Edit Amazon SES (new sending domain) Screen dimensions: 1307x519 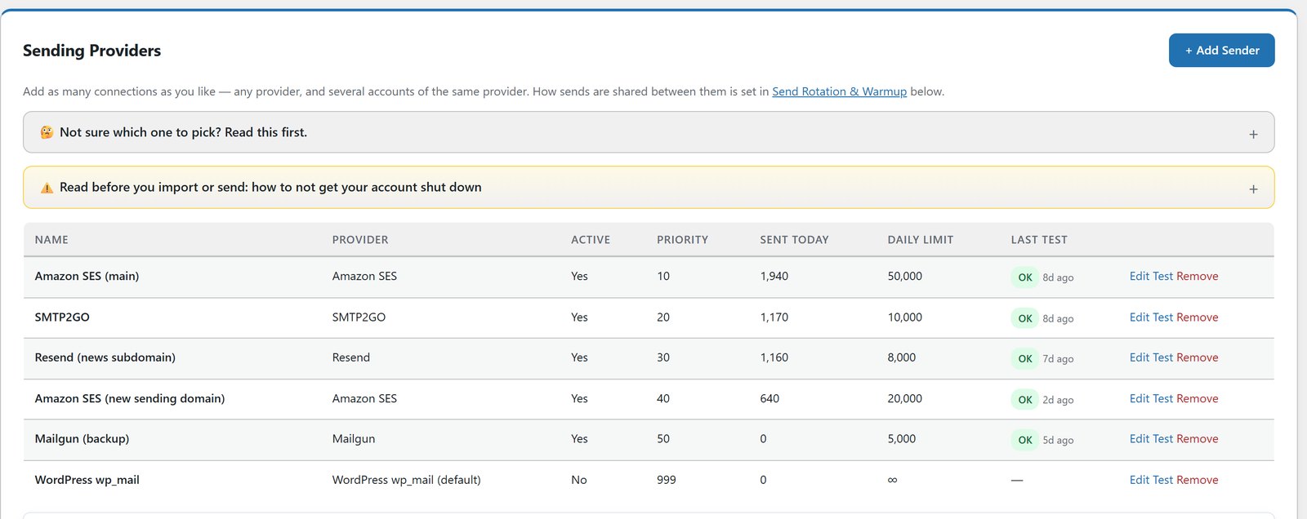click(1139, 399)
